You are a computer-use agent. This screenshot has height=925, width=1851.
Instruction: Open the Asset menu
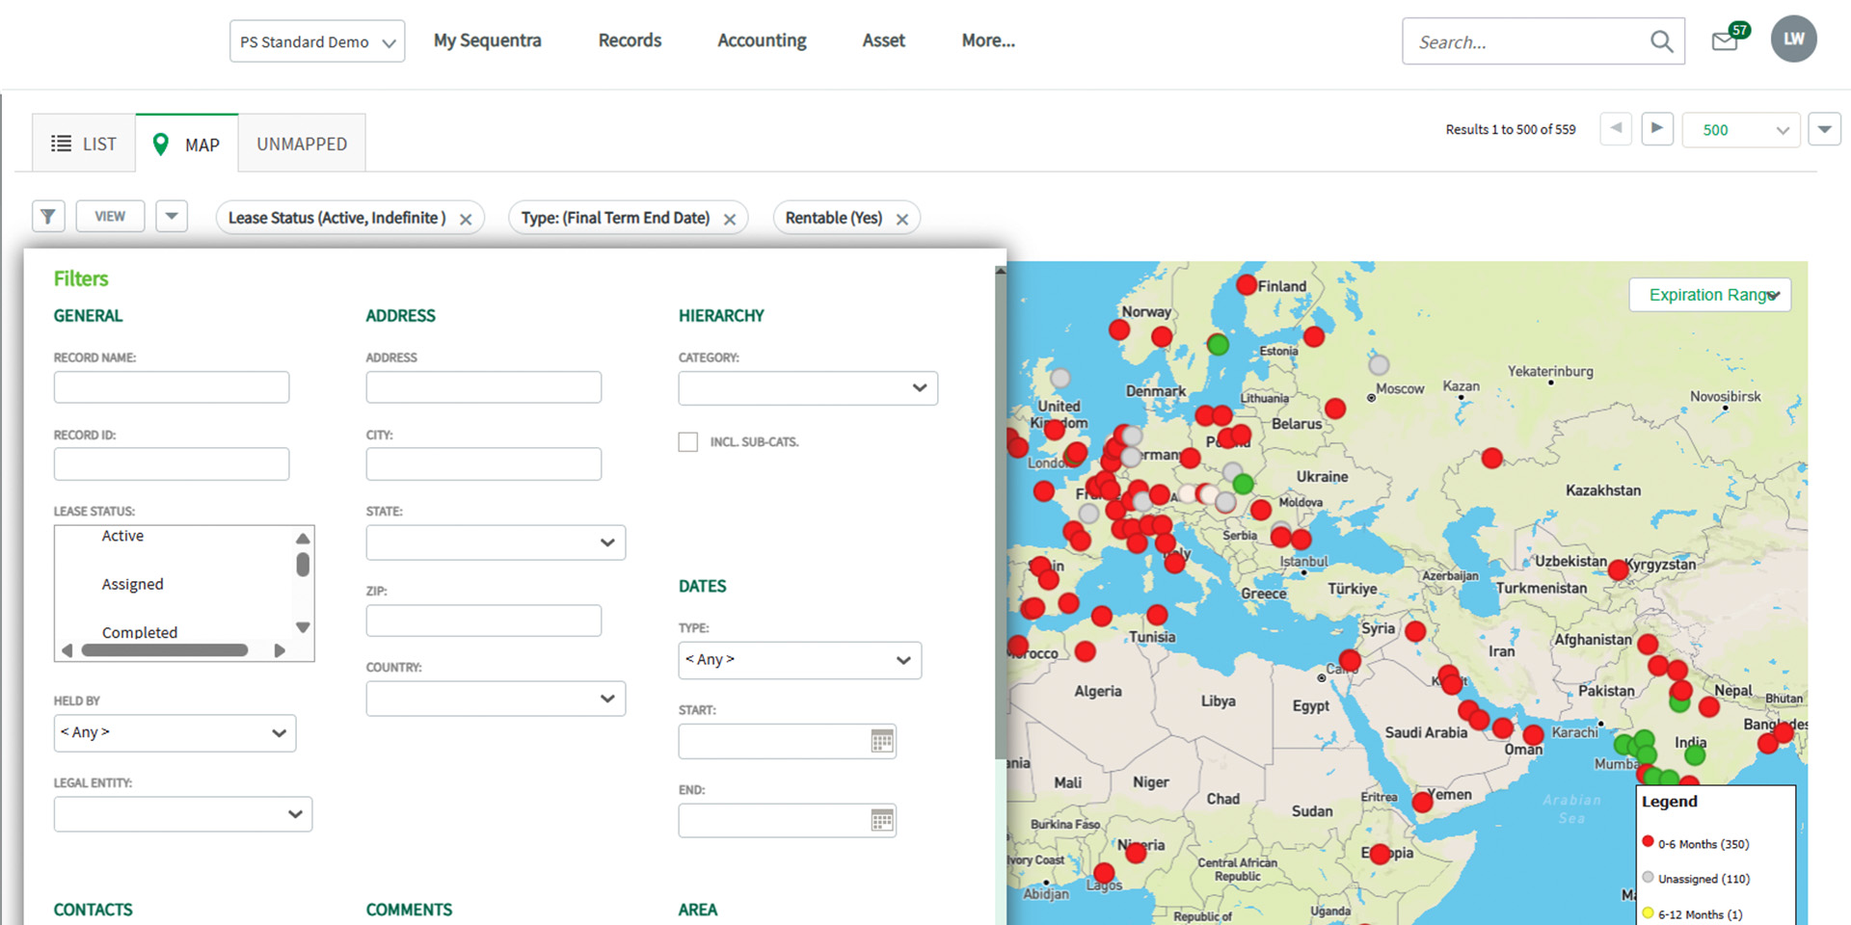(883, 40)
